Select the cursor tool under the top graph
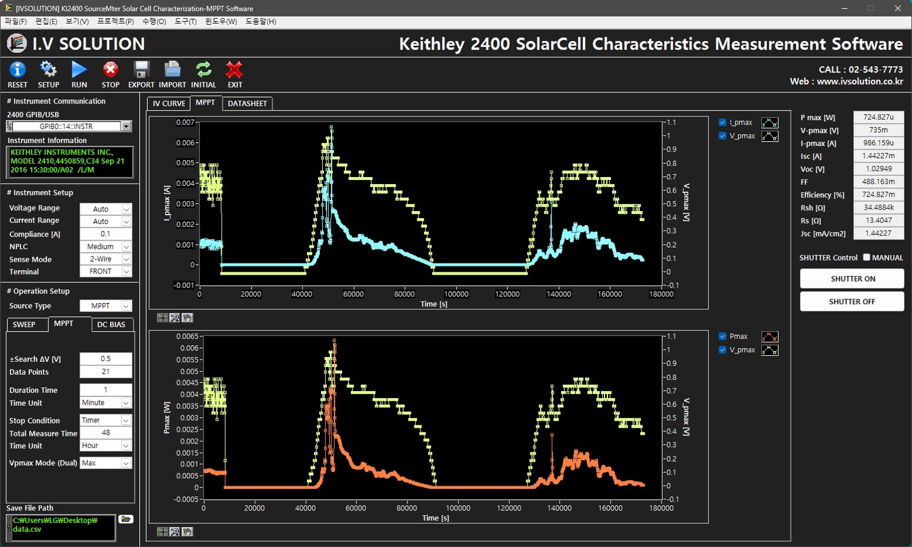Image resolution: width=912 pixels, height=547 pixels. [x=162, y=318]
